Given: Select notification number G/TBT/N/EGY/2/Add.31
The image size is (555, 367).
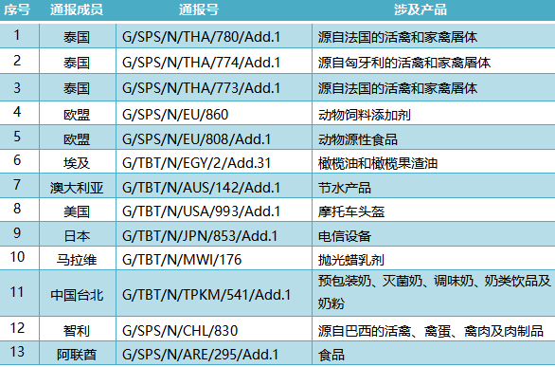Looking at the screenshot, I should tap(196, 163).
